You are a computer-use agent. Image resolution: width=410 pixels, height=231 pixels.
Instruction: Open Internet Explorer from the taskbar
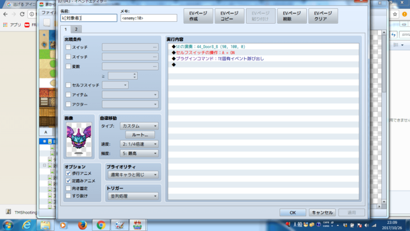(26, 225)
